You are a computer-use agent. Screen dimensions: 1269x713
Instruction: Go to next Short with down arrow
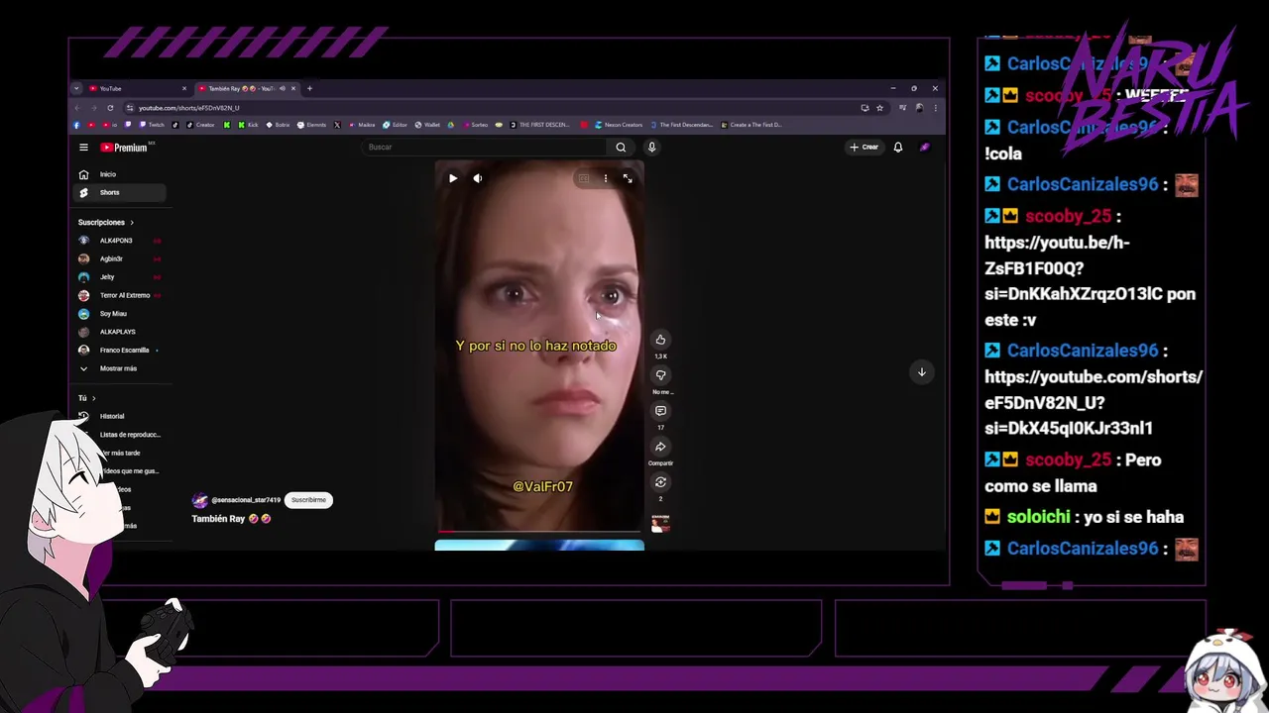pos(921,372)
